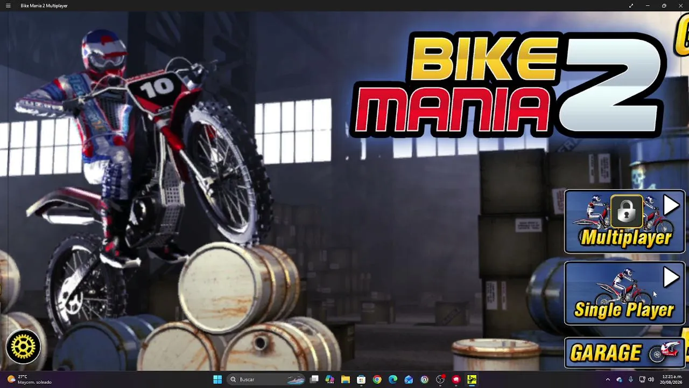Launch Microsoft 365 Copilot from the taskbar
Screen dimensions: 689x388
330,379
